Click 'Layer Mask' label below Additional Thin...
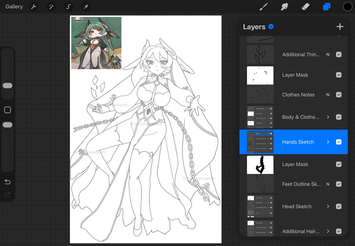The width and height of the screenshot is (355, 246). click(295, 75)
